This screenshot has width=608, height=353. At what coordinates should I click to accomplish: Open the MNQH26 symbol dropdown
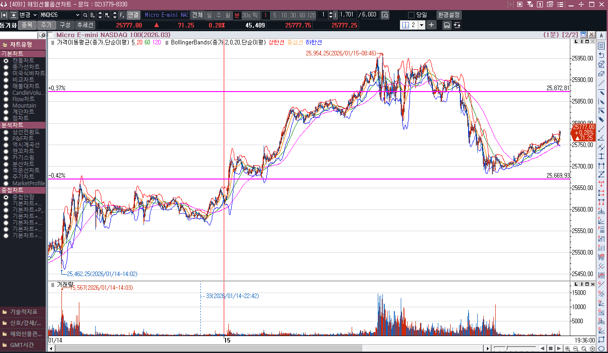77,15
